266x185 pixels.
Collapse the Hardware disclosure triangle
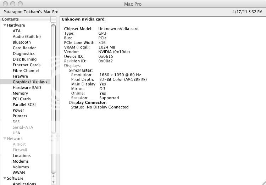click(5, 25)
